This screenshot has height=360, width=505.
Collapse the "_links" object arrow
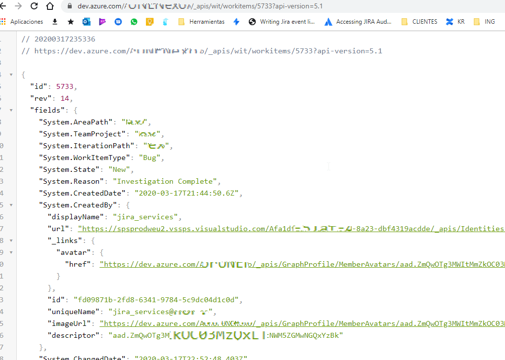11,240
